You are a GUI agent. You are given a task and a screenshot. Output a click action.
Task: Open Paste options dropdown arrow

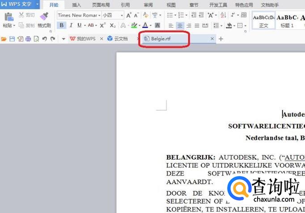point(14,25)
